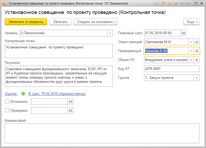Open the calculator from title bar

coord(163,4)
